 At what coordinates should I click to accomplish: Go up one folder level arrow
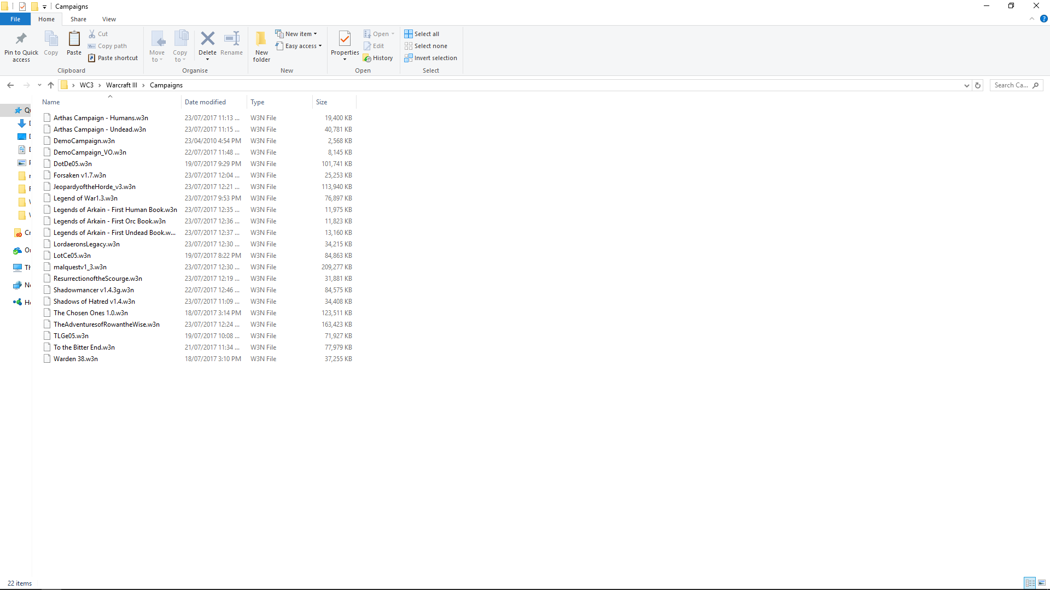click(x=51, y=85)
